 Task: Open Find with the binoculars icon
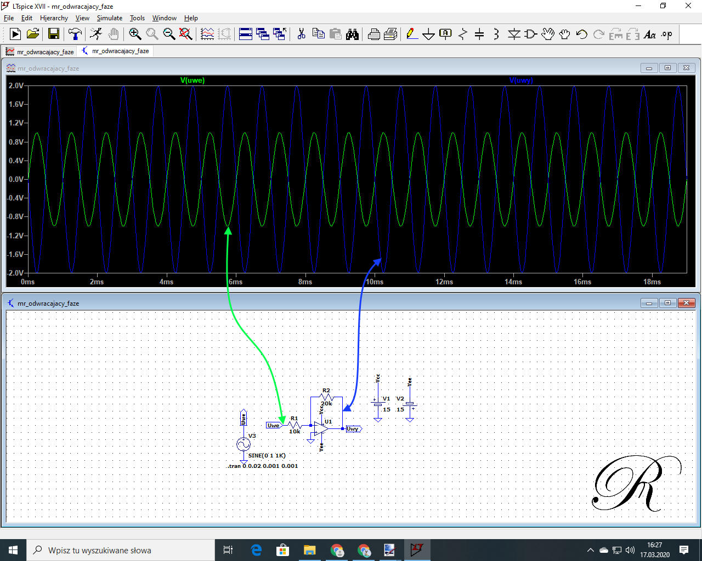pyautogui.click(x=352, y=34)
